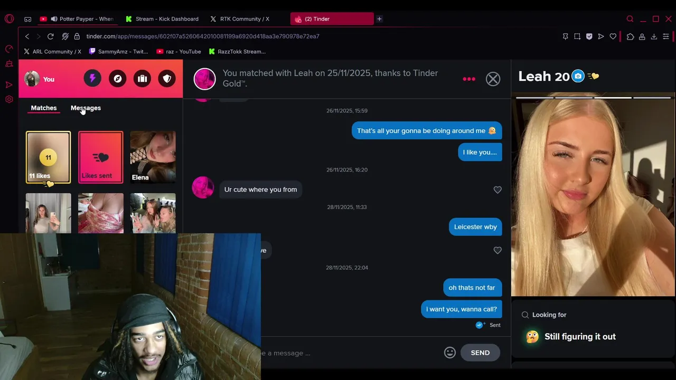This screenshot has height=380, width=676.
Task: Go back with the browser back arrow
Action: [x=27, y=36]
